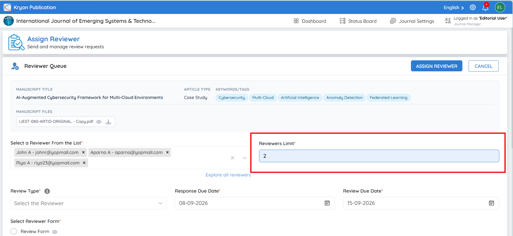Open the Review Type dropdown
This screenshot has width=513, height=236.
pos(89,203)
